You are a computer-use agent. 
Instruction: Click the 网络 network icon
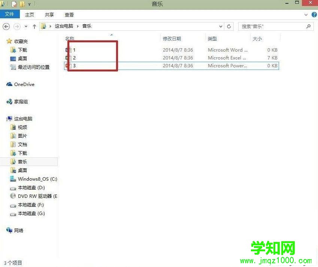tap(9, 230)
